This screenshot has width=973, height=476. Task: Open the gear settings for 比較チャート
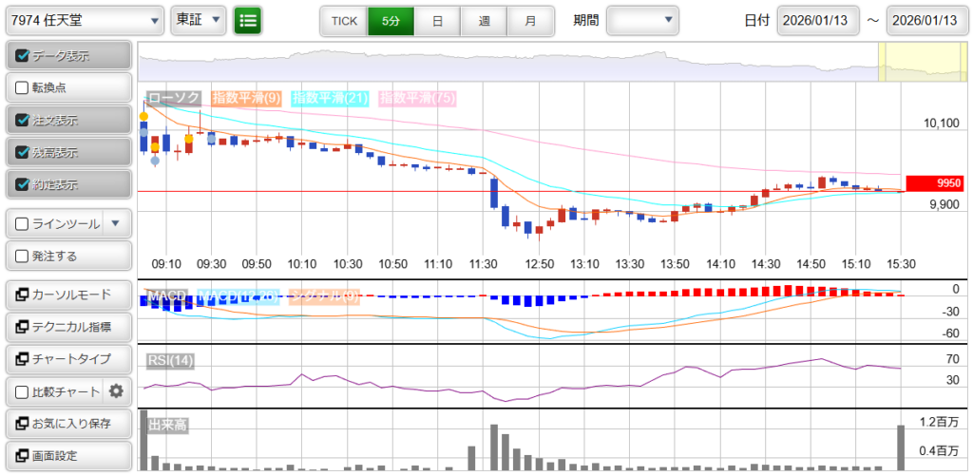coord(117,390)
